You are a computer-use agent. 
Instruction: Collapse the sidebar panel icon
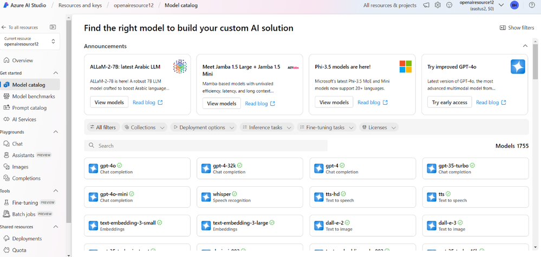tap(53, 27)
